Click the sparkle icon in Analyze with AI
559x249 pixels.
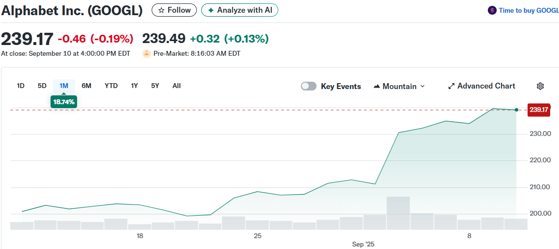pos(211,10)
